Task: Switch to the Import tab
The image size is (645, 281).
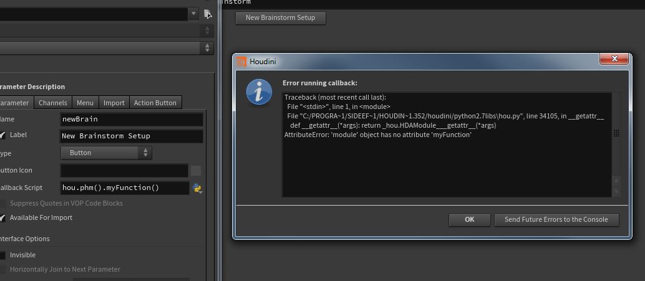Action: (x=114, y=103)
